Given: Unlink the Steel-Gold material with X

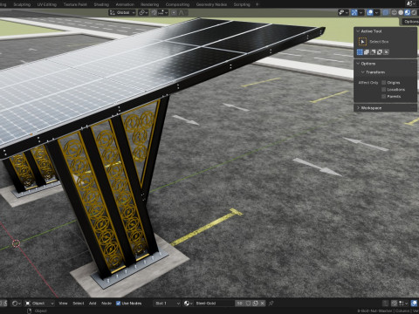Looking at the screenshot, I should tap(263, 304).
